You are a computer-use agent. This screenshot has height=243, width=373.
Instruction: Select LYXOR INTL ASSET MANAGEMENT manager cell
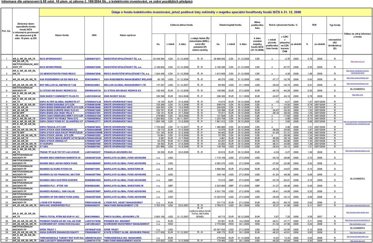(123, 202)
